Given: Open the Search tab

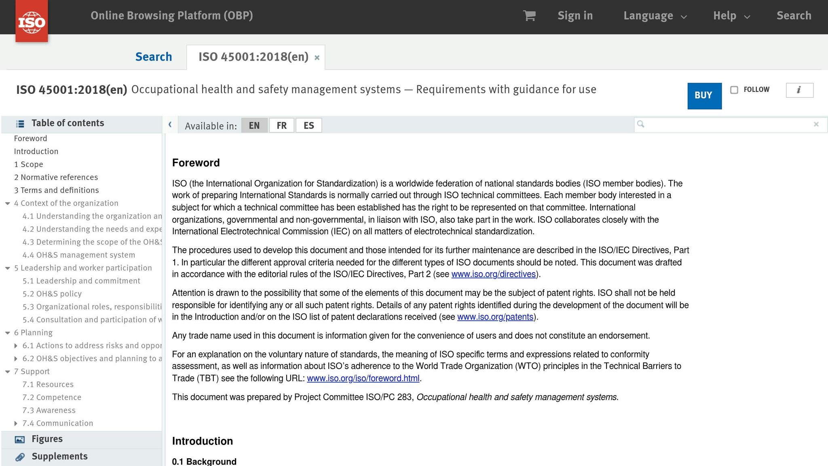Looking at the screenshot, I should (x=154, y=57).
